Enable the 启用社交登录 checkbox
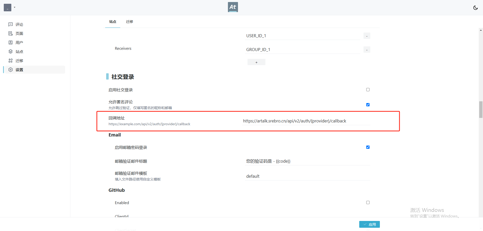This screenshot has height=231, width=483. 368,90
